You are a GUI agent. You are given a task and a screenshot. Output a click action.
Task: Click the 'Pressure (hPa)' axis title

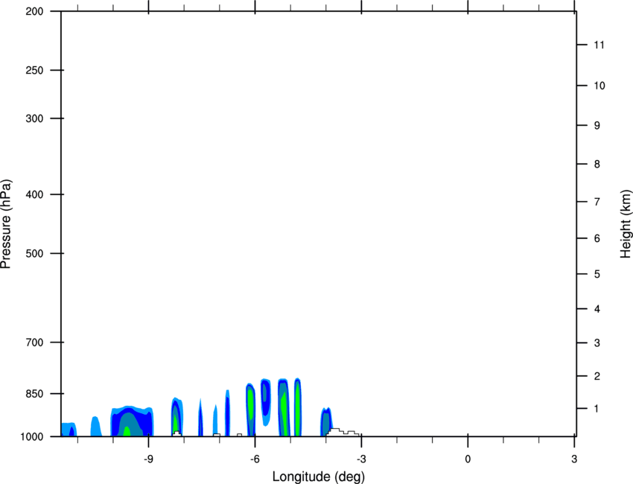(6, 224)
